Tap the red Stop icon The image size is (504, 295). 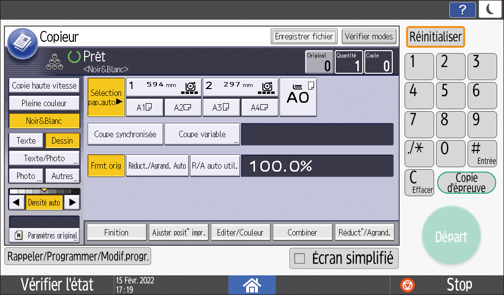tap(408, 285)
